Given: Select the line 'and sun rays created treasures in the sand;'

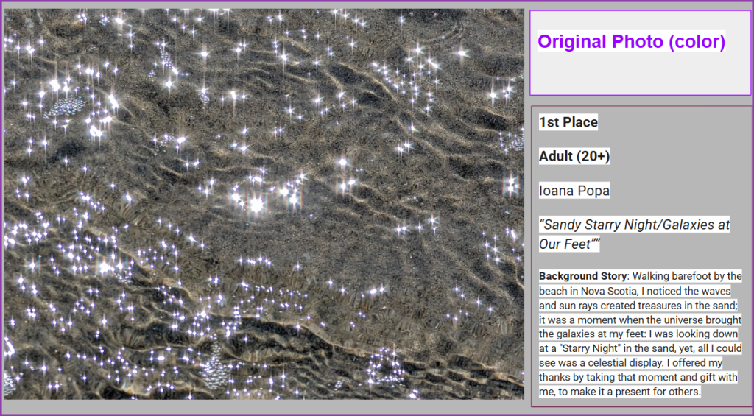Looking at the screenshot, I should click(638, 306).
